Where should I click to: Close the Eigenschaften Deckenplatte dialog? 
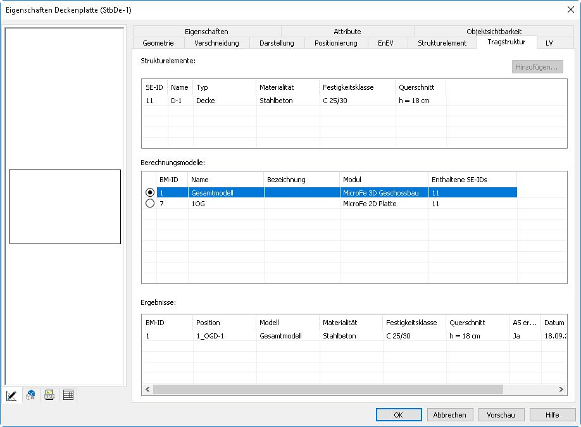(571, 9)
